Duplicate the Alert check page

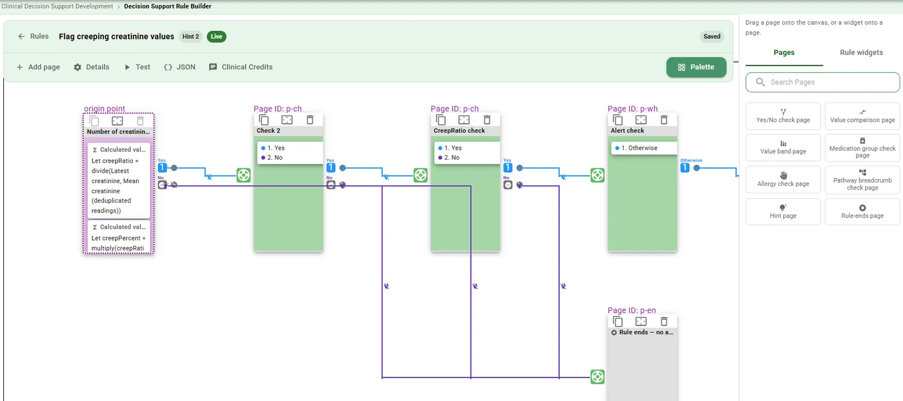tap(618, 120)
